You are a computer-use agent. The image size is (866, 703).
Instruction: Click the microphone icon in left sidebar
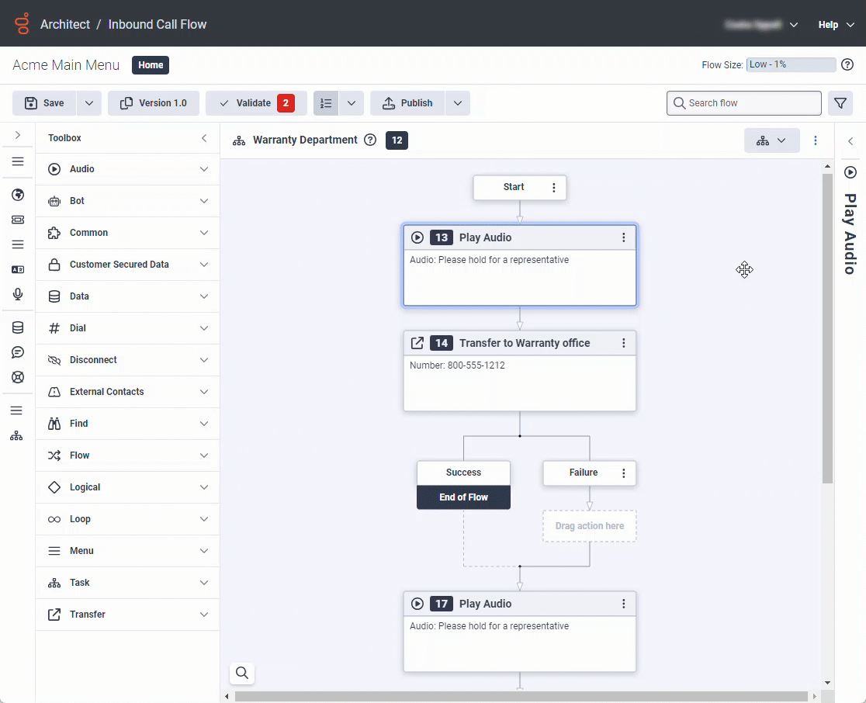(17, 294)
